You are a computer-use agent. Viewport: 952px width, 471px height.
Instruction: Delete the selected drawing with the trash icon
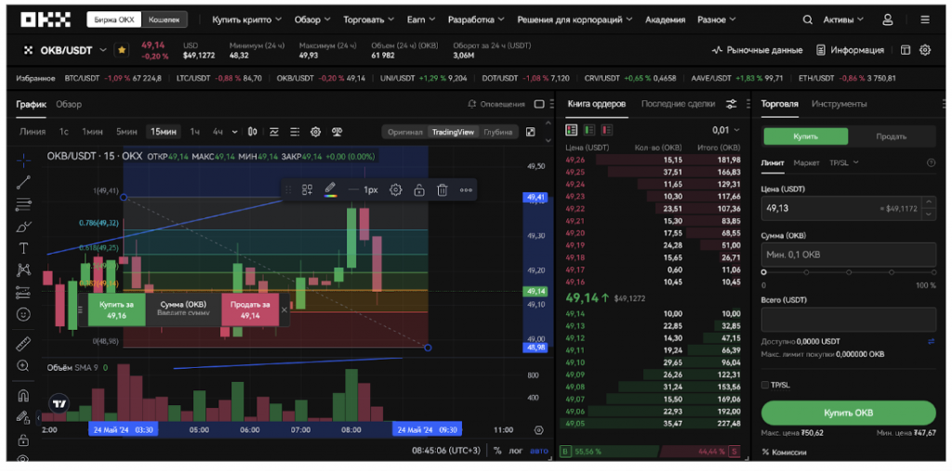(x=443, y=190)
